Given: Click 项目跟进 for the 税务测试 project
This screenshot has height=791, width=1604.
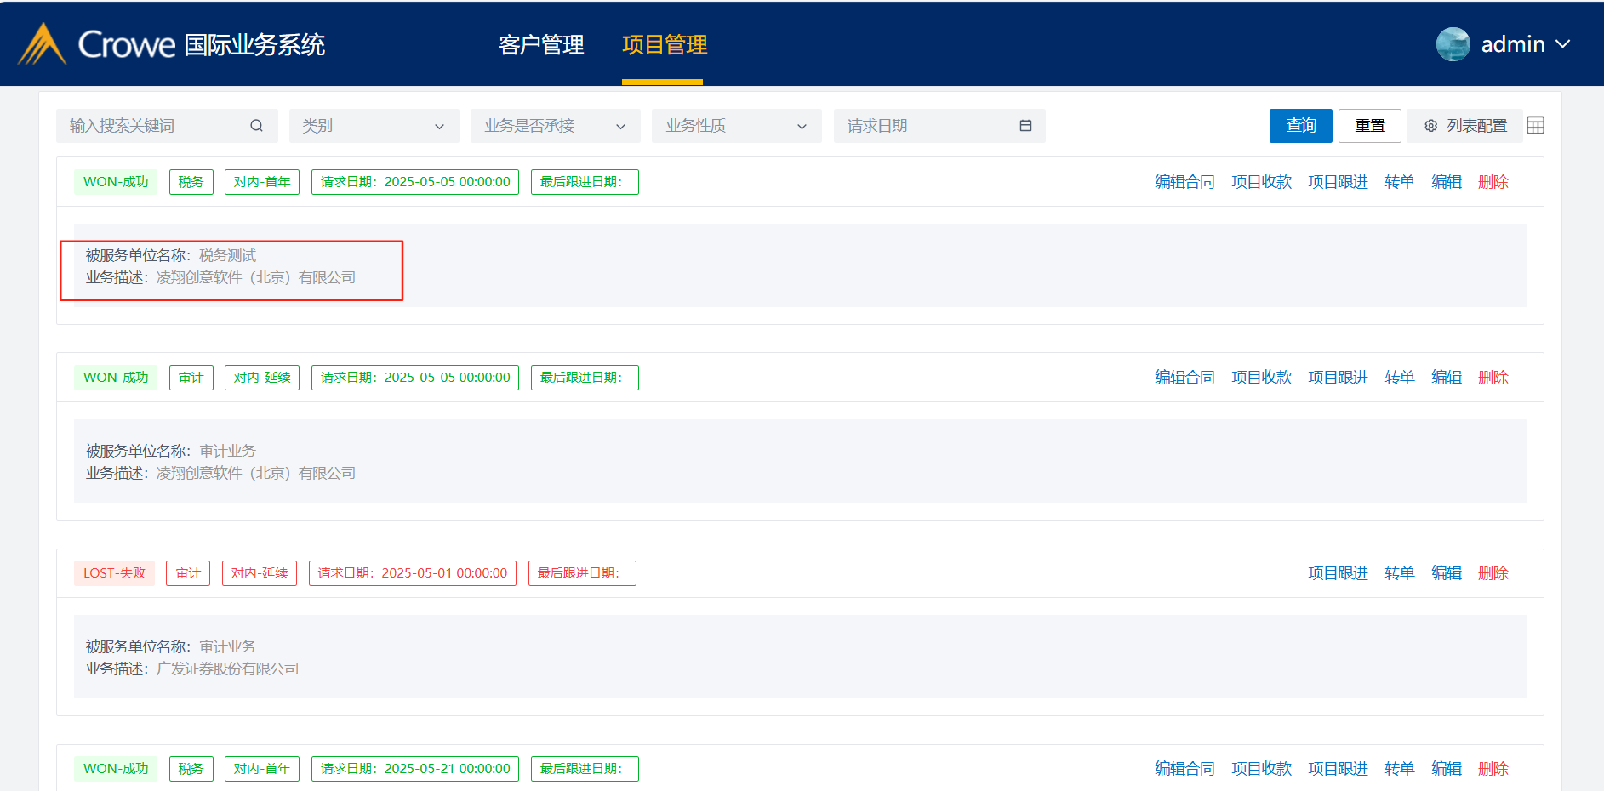Looking at the screenshot, I should pos(1338,182).
